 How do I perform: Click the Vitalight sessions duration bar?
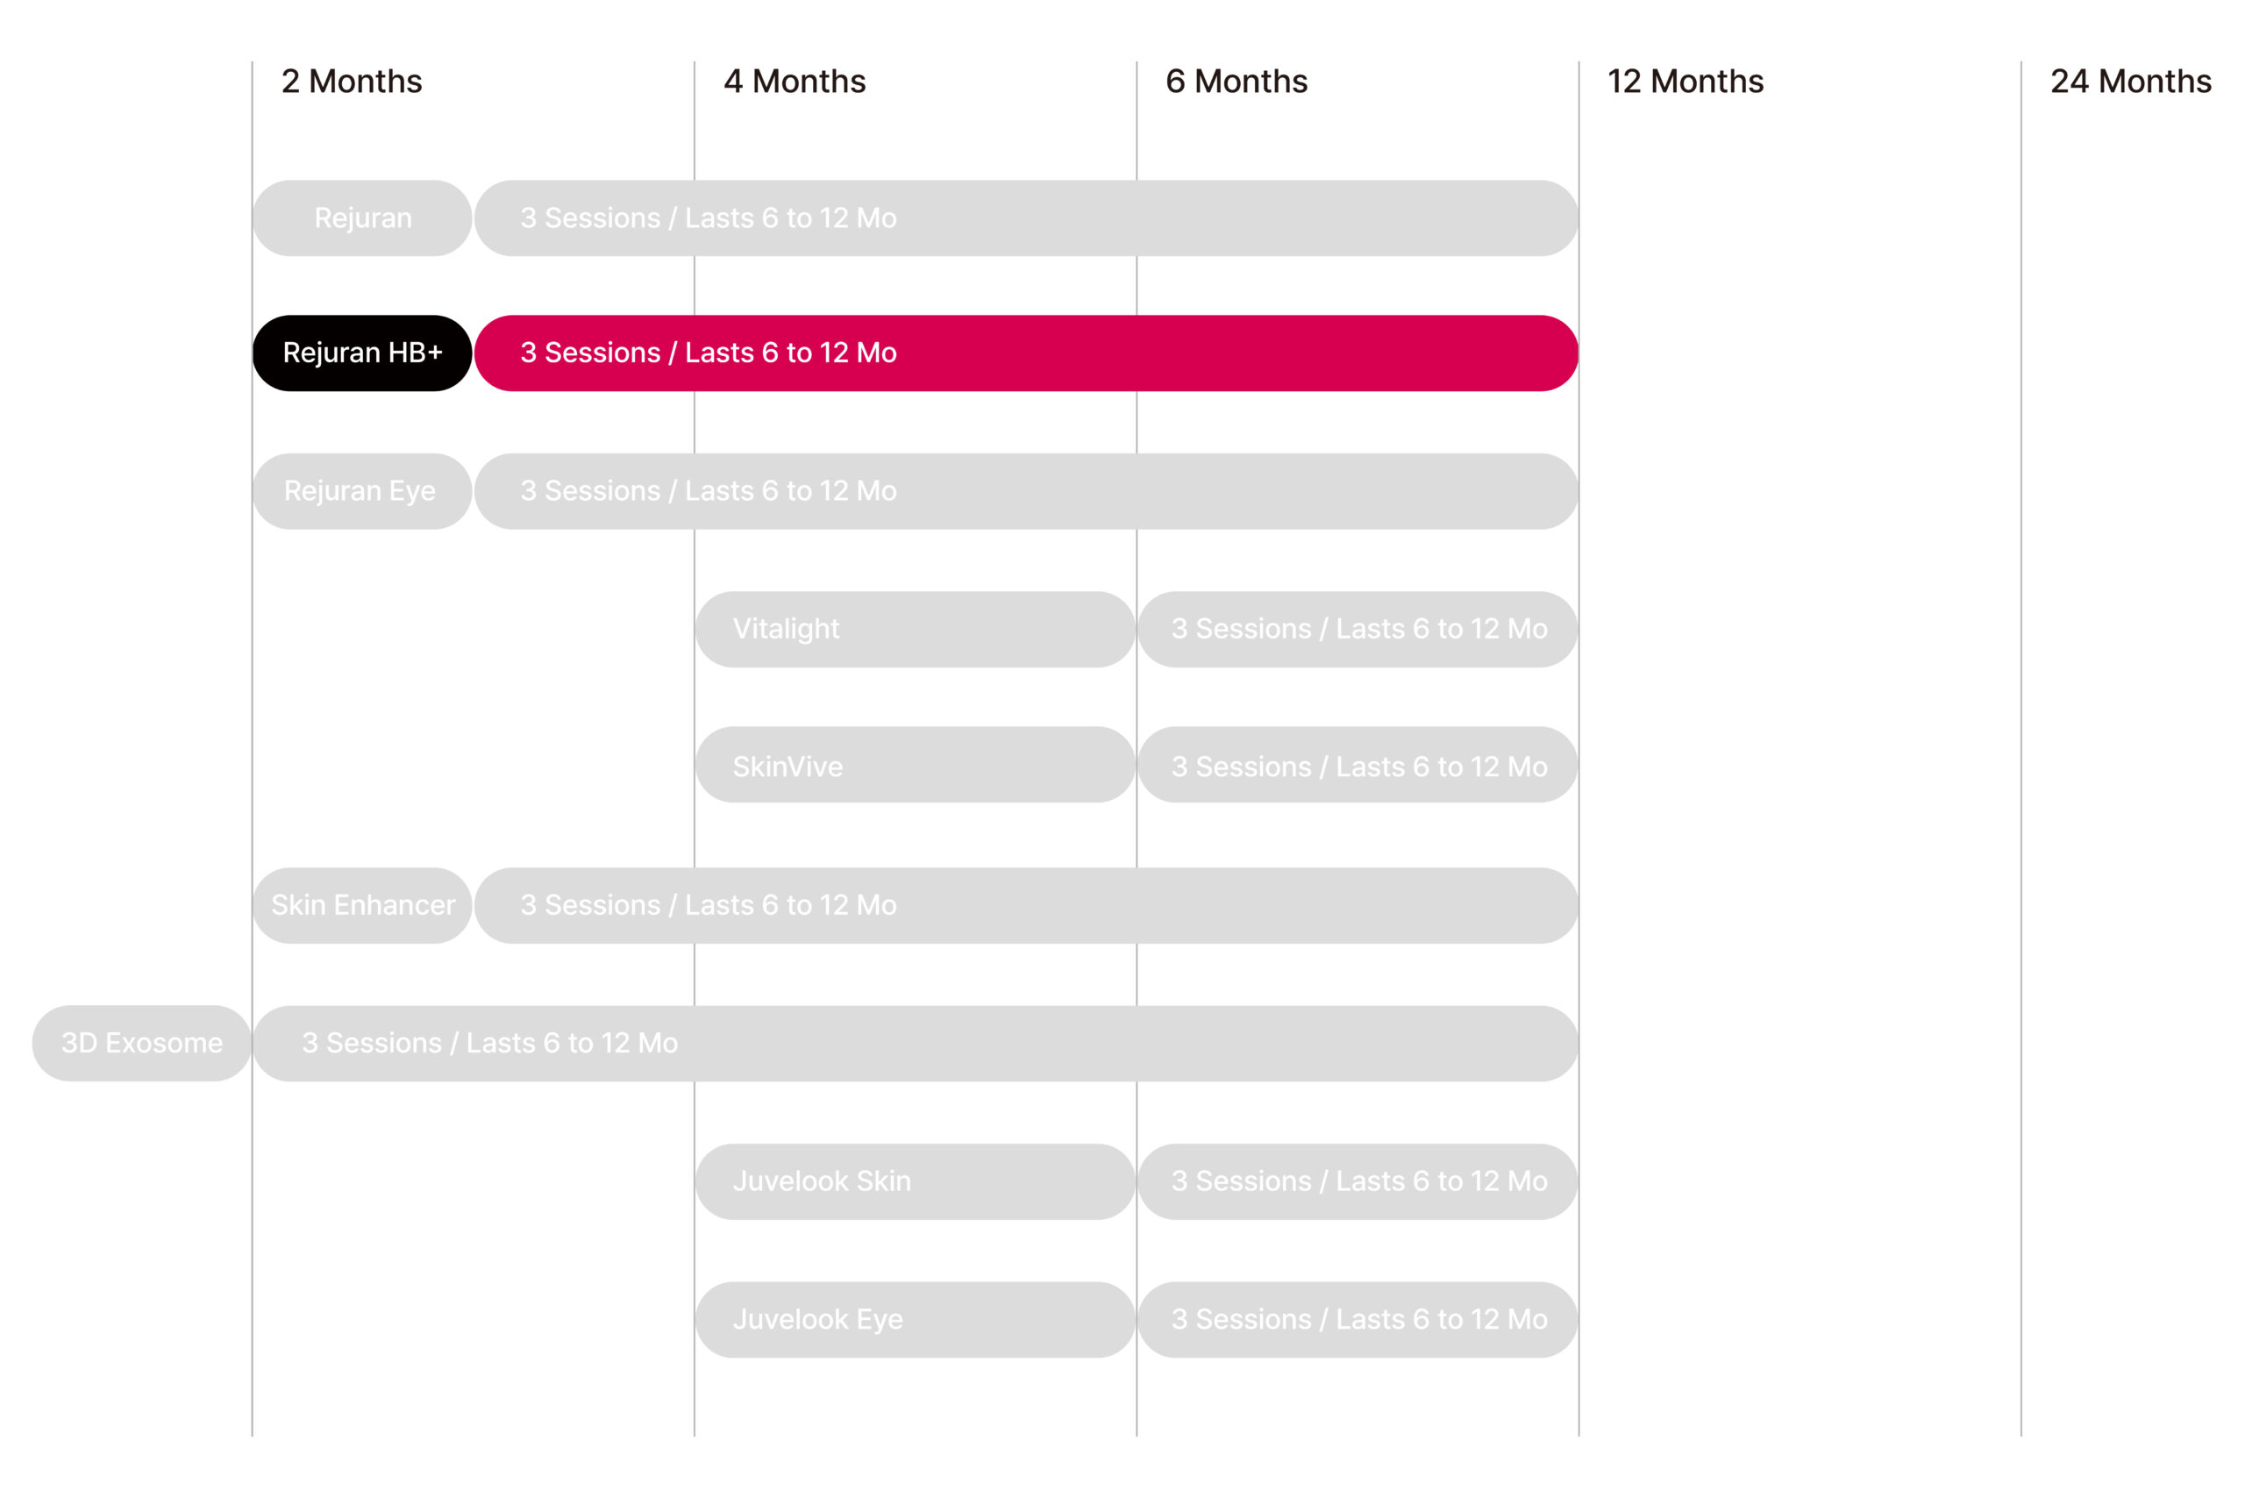[x=1358, y=629]
